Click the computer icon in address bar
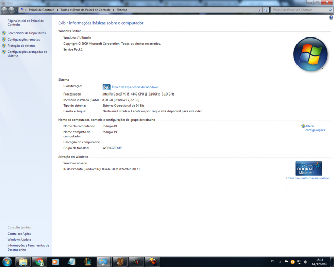Image resolution: width=334 pixels, height=267 pixels. point(22,10)
